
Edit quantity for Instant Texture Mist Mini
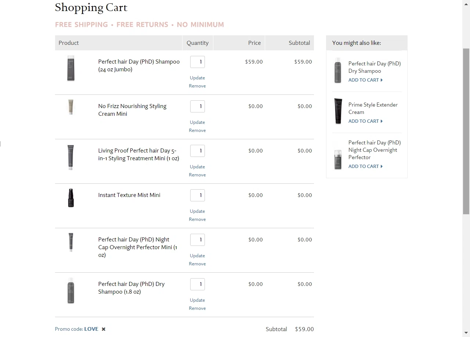(x=198, y=195)
